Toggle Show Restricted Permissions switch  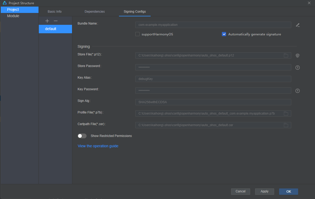point(82,136)
